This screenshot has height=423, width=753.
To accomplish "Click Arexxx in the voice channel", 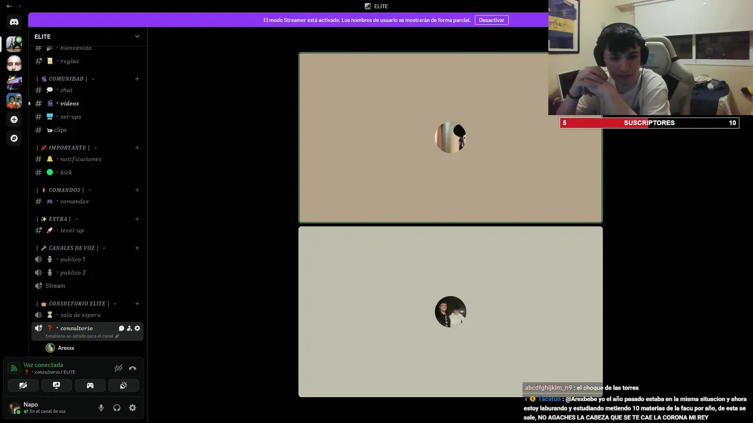I will [66, 348].
